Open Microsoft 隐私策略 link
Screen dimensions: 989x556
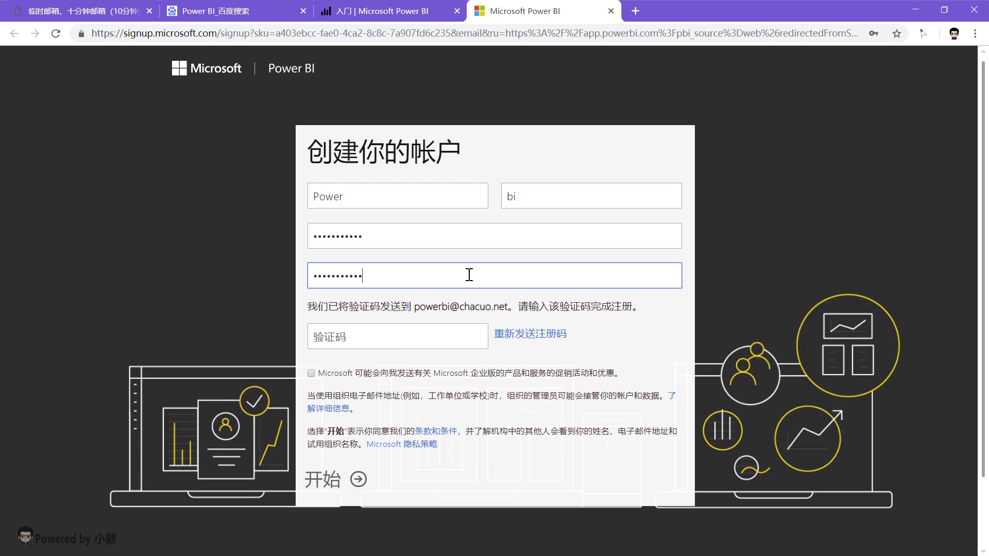click(402, 444)
